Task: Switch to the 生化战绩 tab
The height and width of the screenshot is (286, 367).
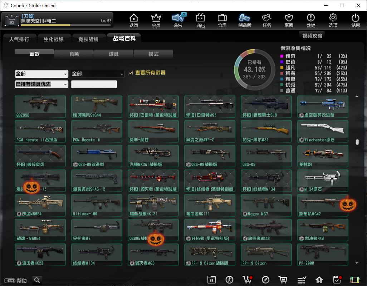Action: click(54, 39)
